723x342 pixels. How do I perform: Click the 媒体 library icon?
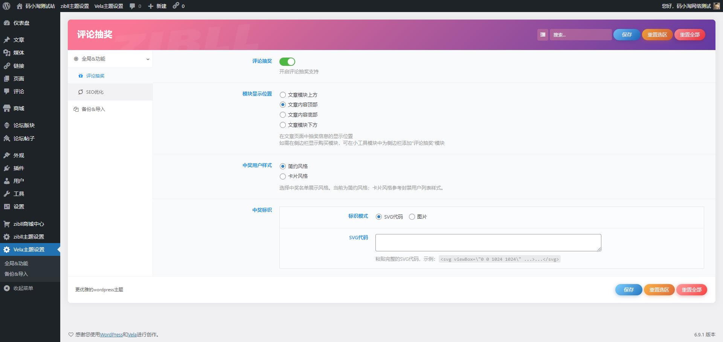(6, 53)
